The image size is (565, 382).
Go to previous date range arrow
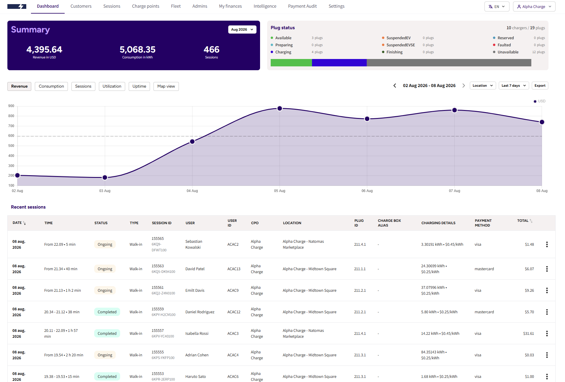(x=395, y=86)
